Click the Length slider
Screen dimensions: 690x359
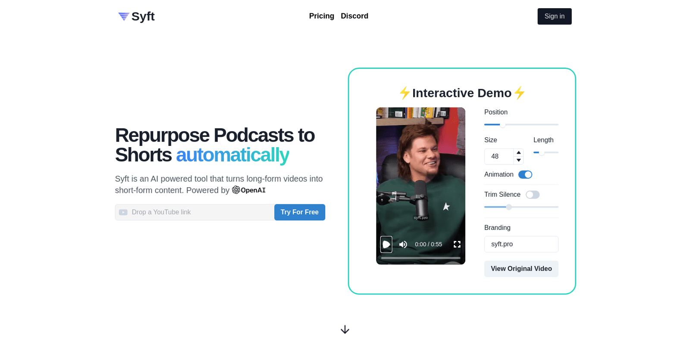point(546,152)
